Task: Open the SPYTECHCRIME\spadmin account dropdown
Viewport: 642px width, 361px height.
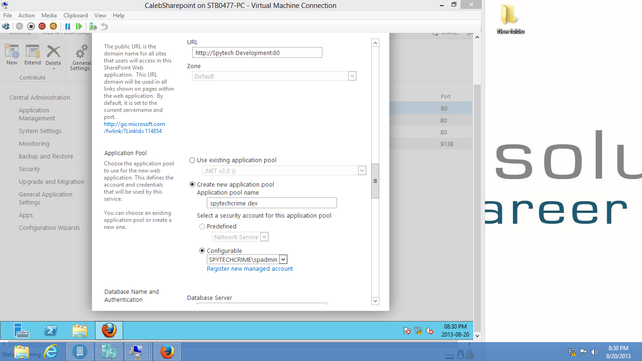Action: [283, 259]
